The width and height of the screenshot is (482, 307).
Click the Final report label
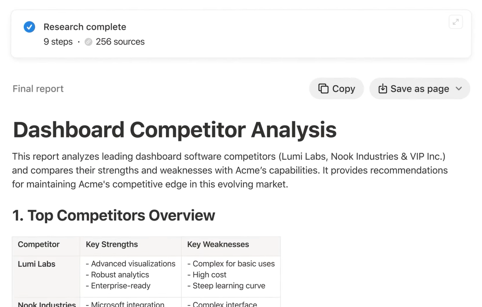pyautogui.click(x=38, y=89)
